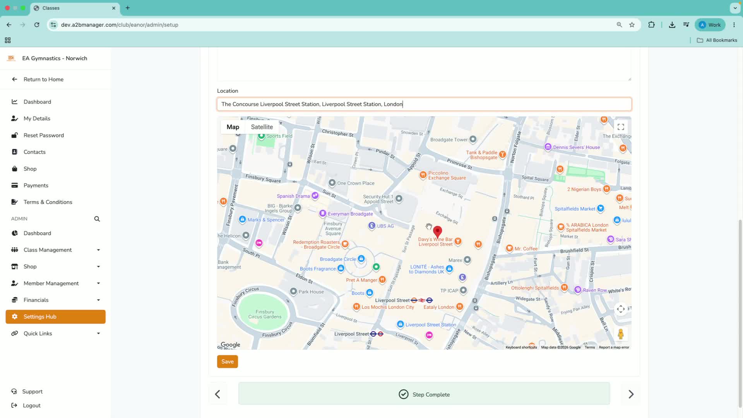This screenshot has width=743, height=418.
Task: Select the Map view type button
Action: click(x=233, y=127)
